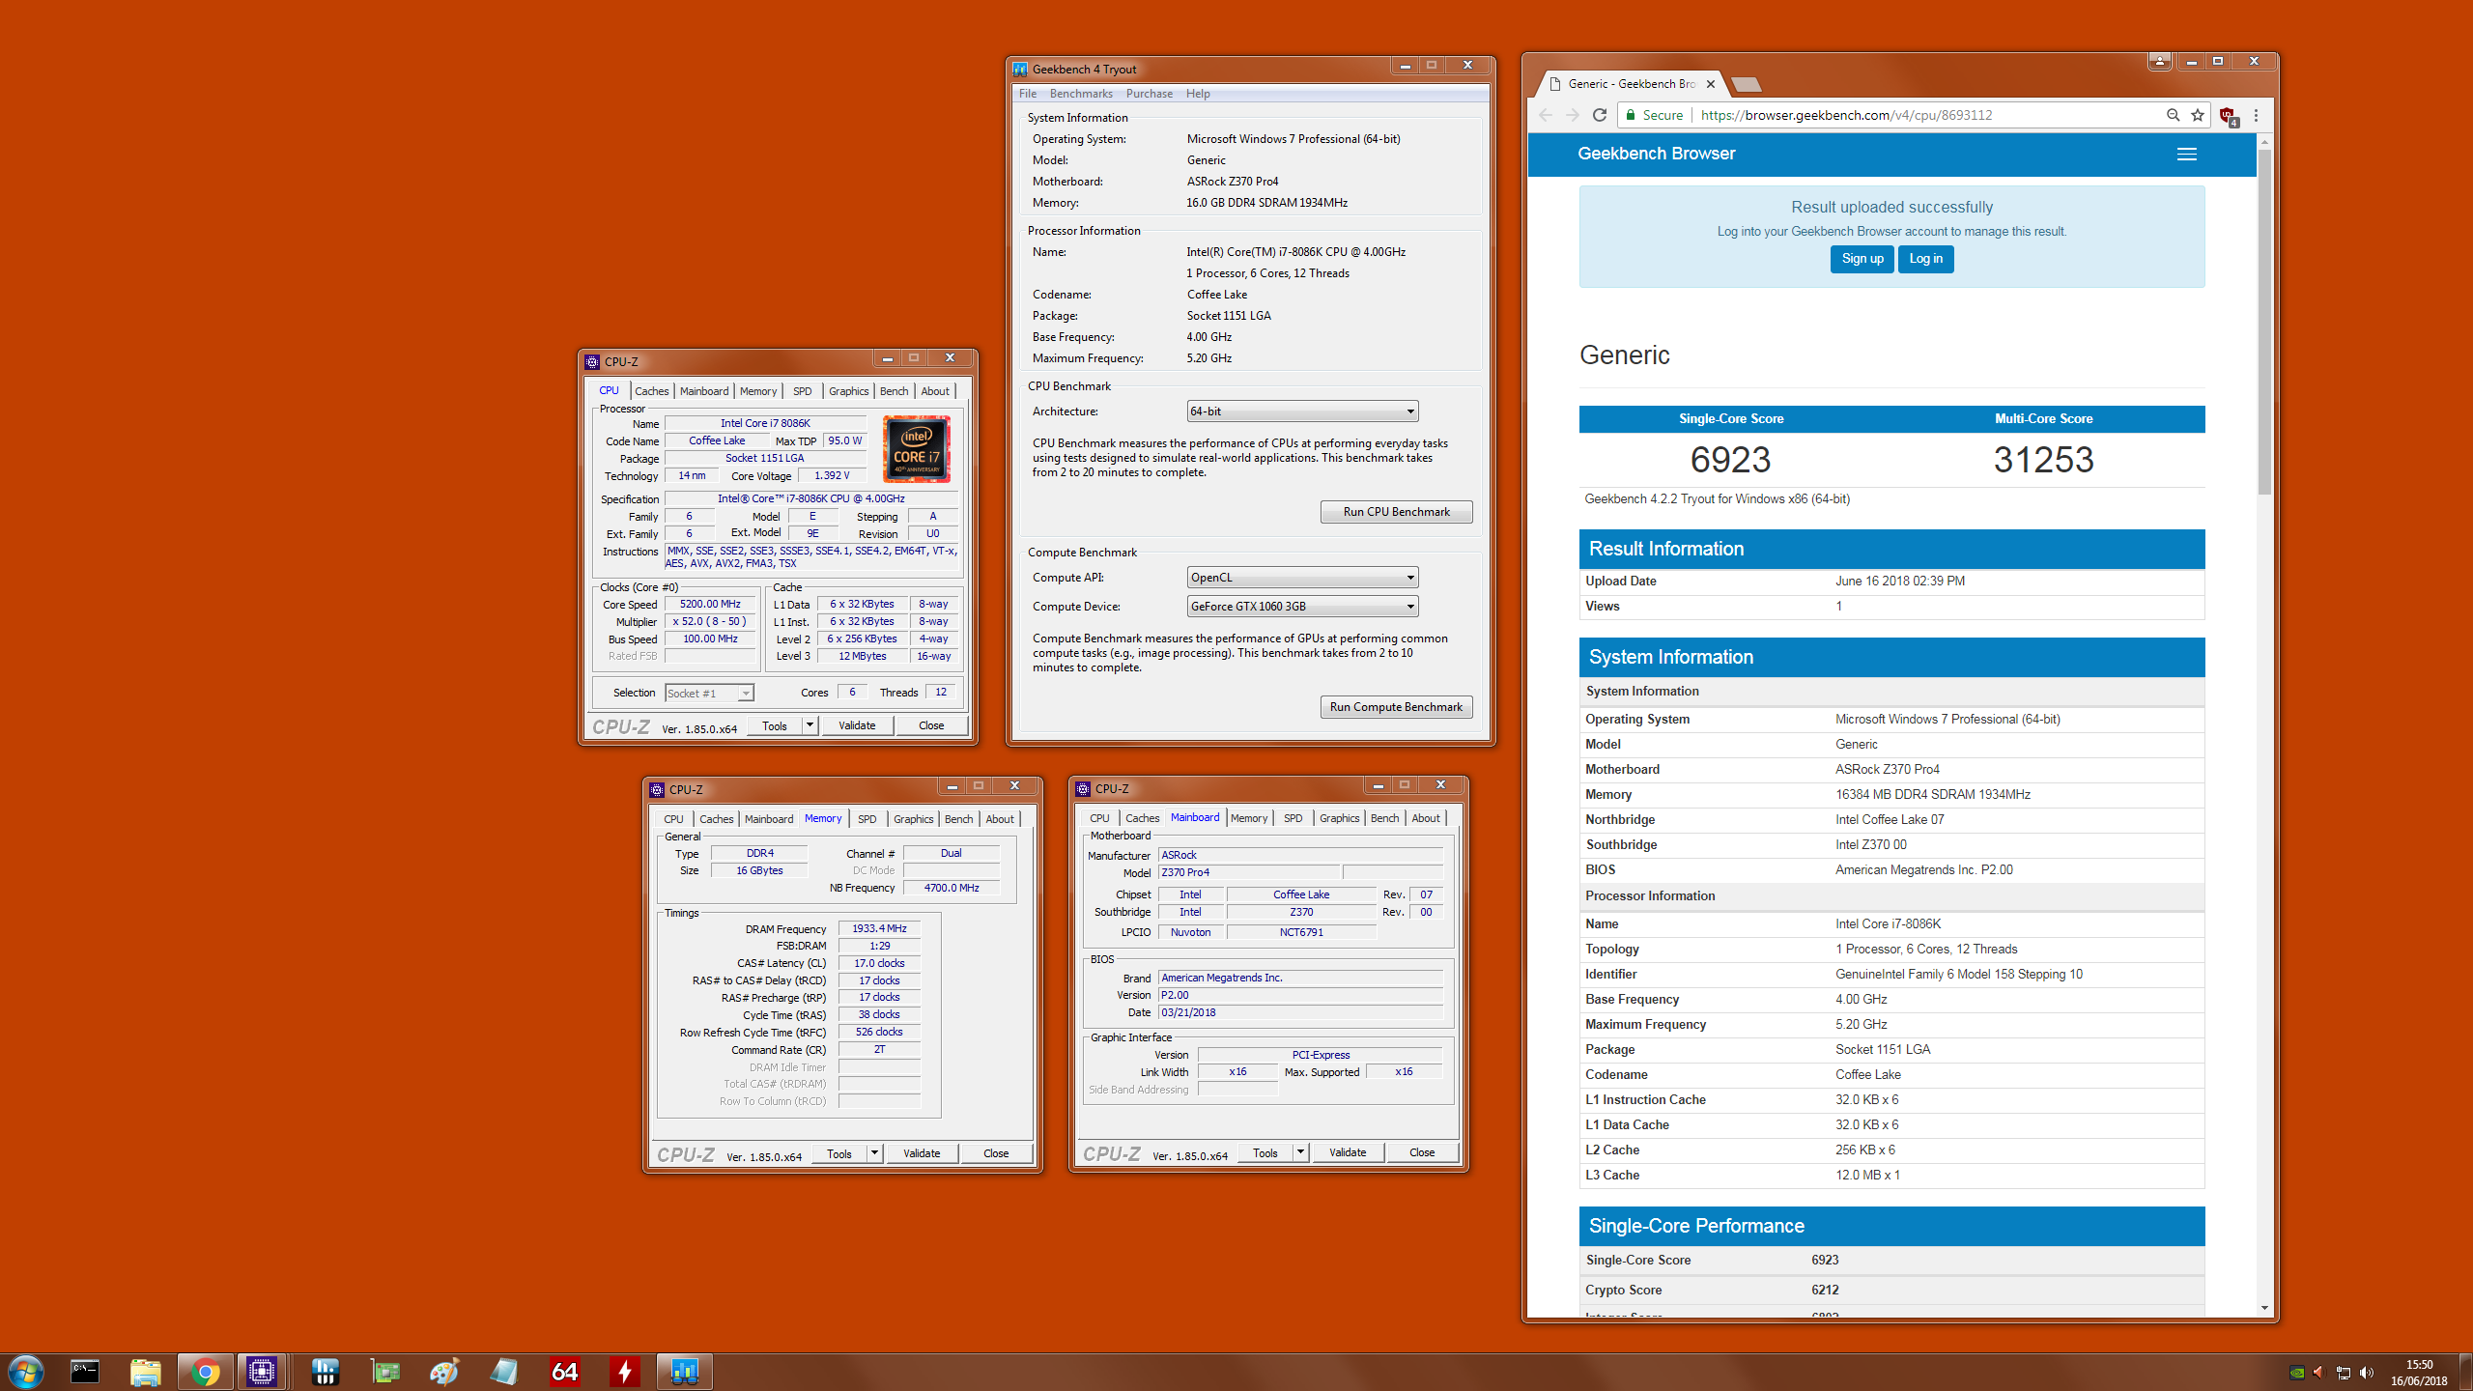Viewport: 2473px width, 1391px height.
Task: Close the Generic - Geekbench Browser tab
Action: (1711, 84)
